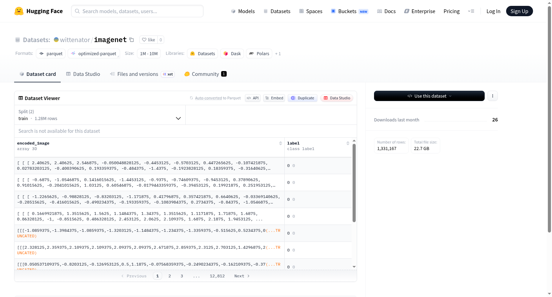Sort by the label column arrows
Screen dimensions: 552x297
coord(348,143)
